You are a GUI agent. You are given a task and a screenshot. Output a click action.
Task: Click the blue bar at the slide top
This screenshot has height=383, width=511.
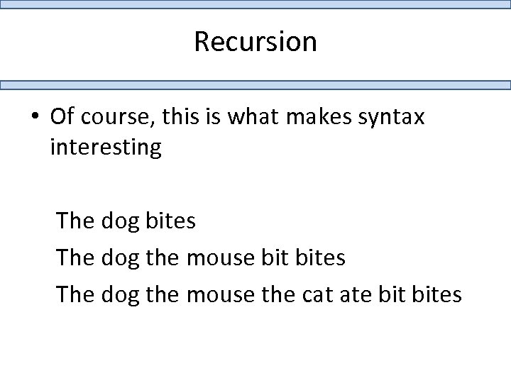tap(255, 4)
